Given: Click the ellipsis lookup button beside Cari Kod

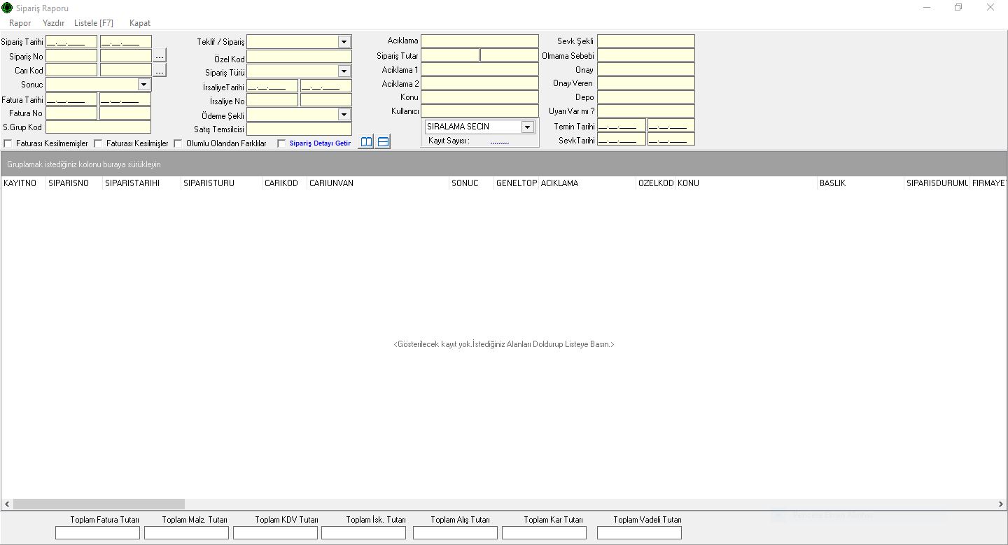Looking at the screenshot, I should pos(160,71).
